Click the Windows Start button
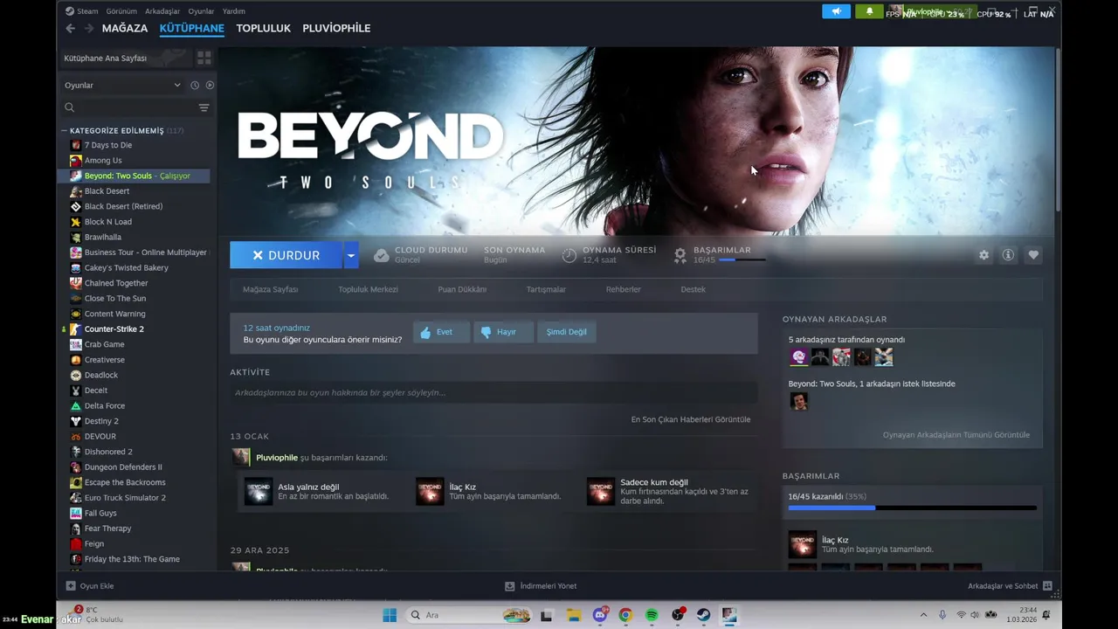Viewport: 1118px width, 629px height. click(x=390, y=615)
